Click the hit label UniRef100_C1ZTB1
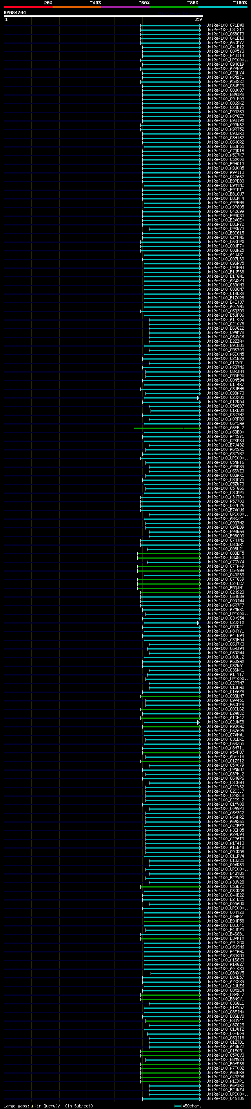251x1109 pixels. tap(225, 1042)
